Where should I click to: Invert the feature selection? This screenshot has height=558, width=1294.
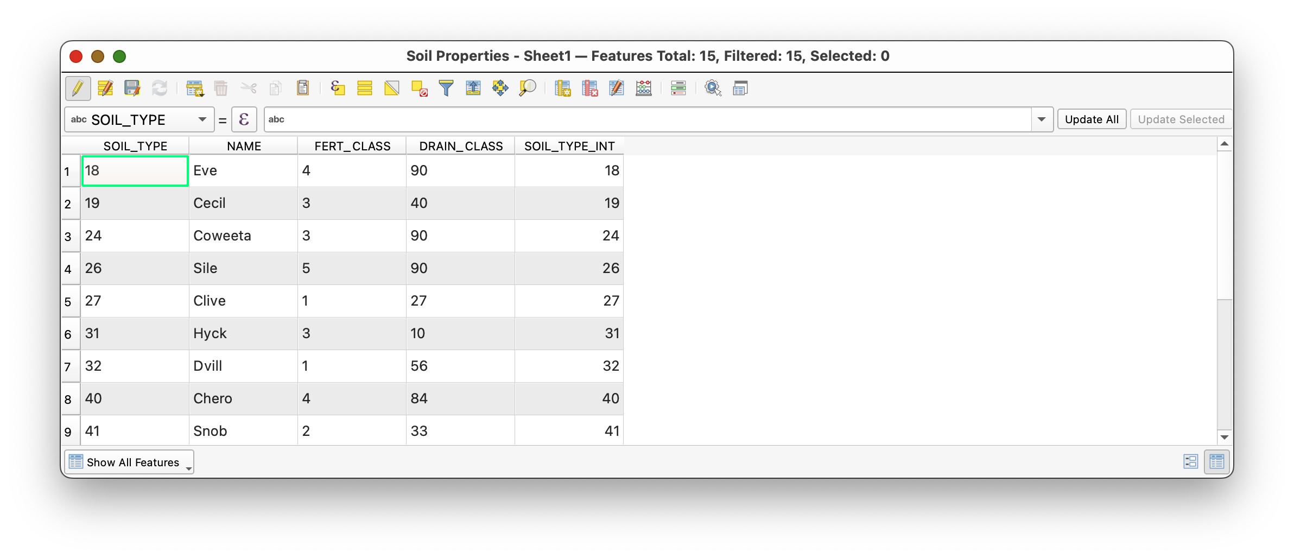click(x=392, y=88)
